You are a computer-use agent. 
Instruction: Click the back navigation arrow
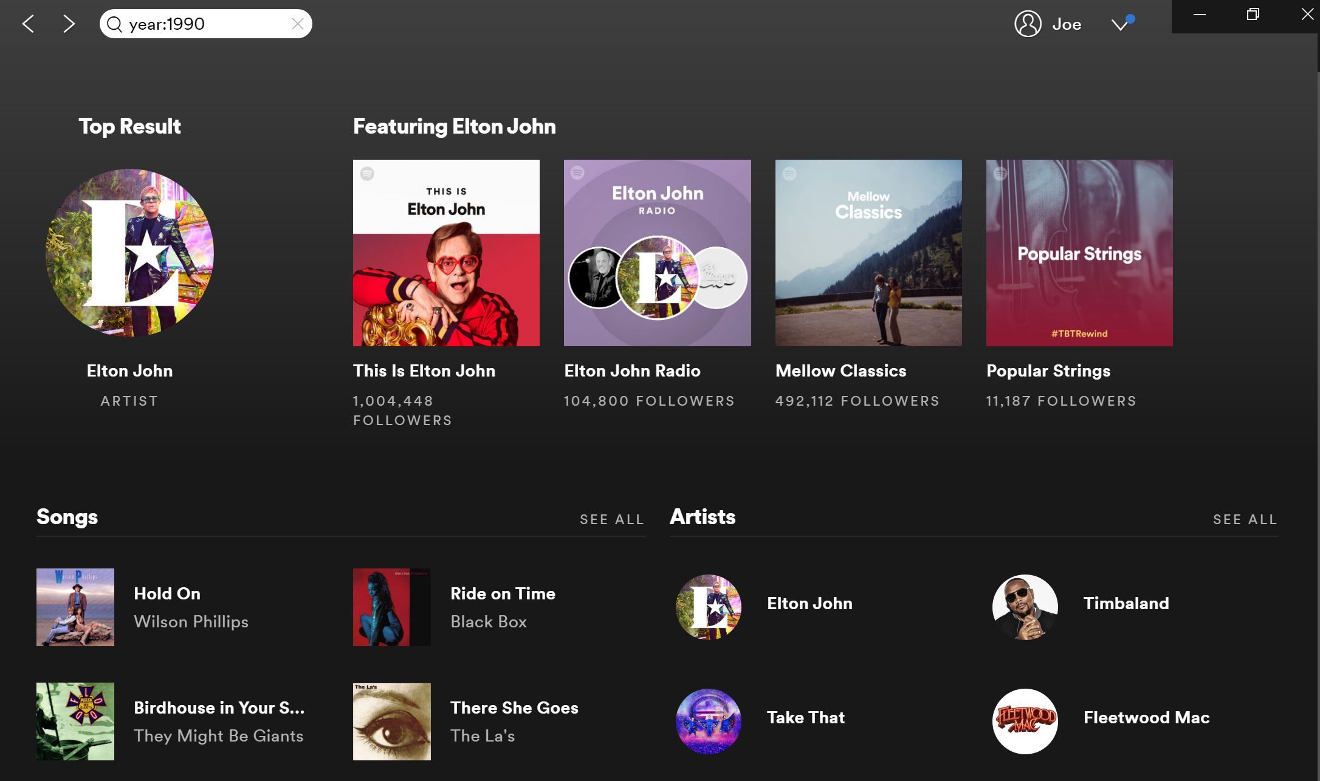(x=28, y=24)
